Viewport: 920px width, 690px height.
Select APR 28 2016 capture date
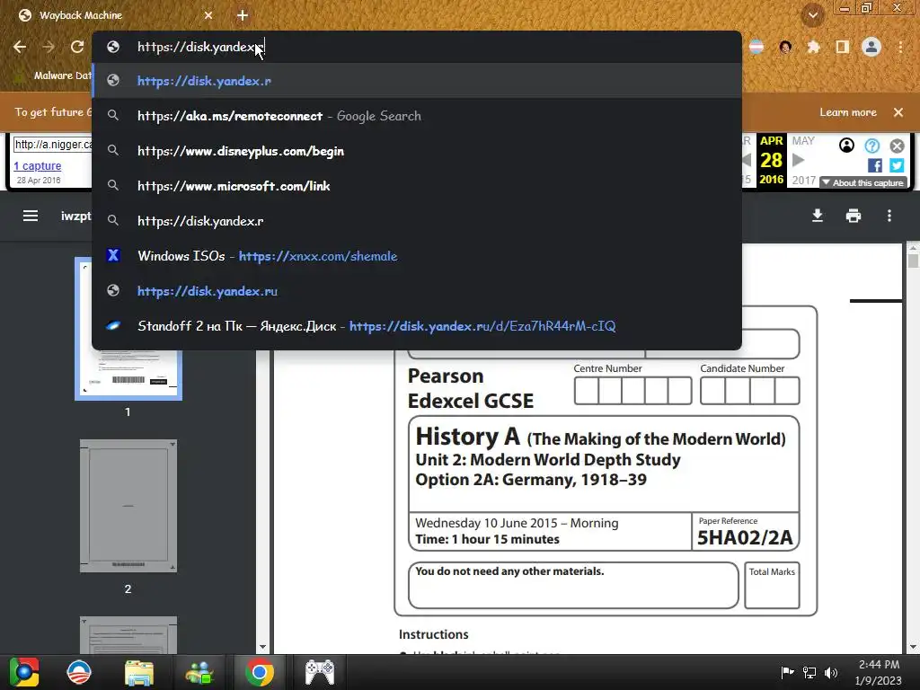pos(771,160)
